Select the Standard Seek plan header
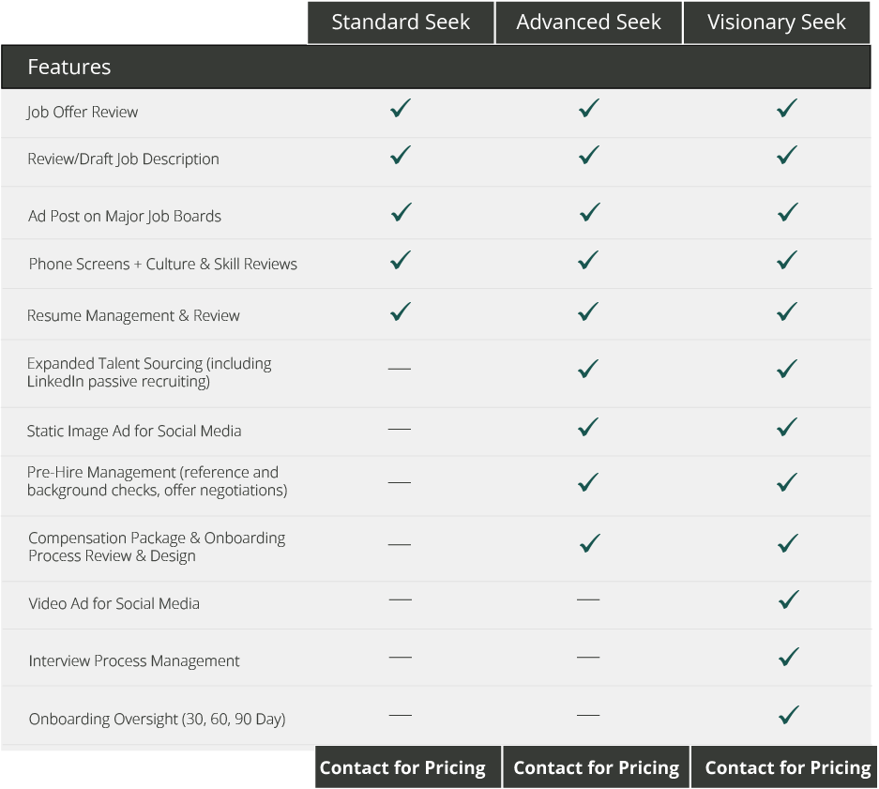The width and height of the screenshot is (879, 789). 401,23
